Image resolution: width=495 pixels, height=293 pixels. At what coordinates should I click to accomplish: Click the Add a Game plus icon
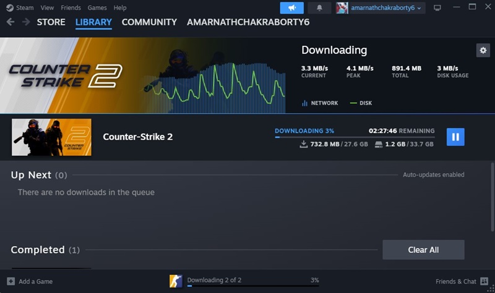(x=11, y=281)
